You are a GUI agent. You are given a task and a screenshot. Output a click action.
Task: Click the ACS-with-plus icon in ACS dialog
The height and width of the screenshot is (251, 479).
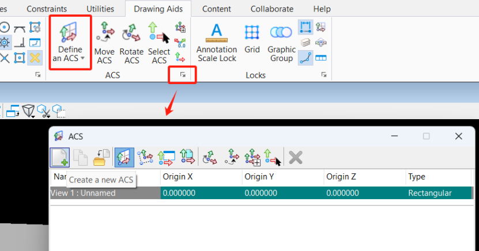pyautogui.click(x=252, y=157)
